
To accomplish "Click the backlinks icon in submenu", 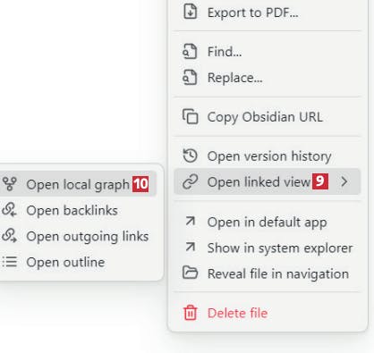I will coord(10,210).
